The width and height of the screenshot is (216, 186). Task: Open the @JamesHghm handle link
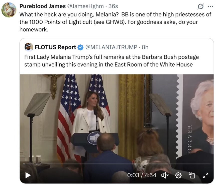pyautogui.click(x=85, y=6)
